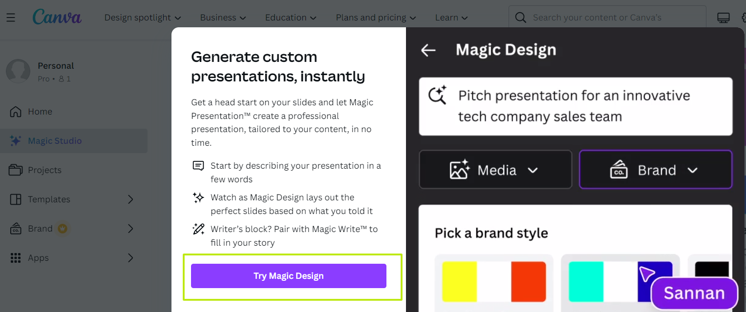Expand the Apps sidebar chevron
The width and height of the screenshot is (746, 312).
tap(130, 258)
